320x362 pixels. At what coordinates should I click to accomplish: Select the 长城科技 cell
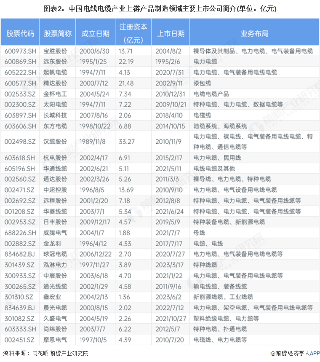click(55, 115)
